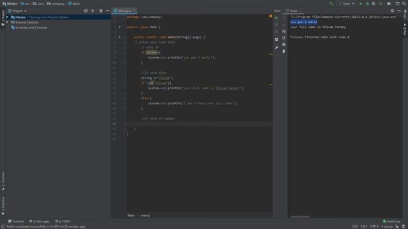Collapse all in the Project panel
This screenshot has width=408, height=229.
click(x=93, y=11)
